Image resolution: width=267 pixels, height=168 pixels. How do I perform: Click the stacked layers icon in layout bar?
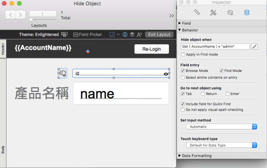point(132,35)
